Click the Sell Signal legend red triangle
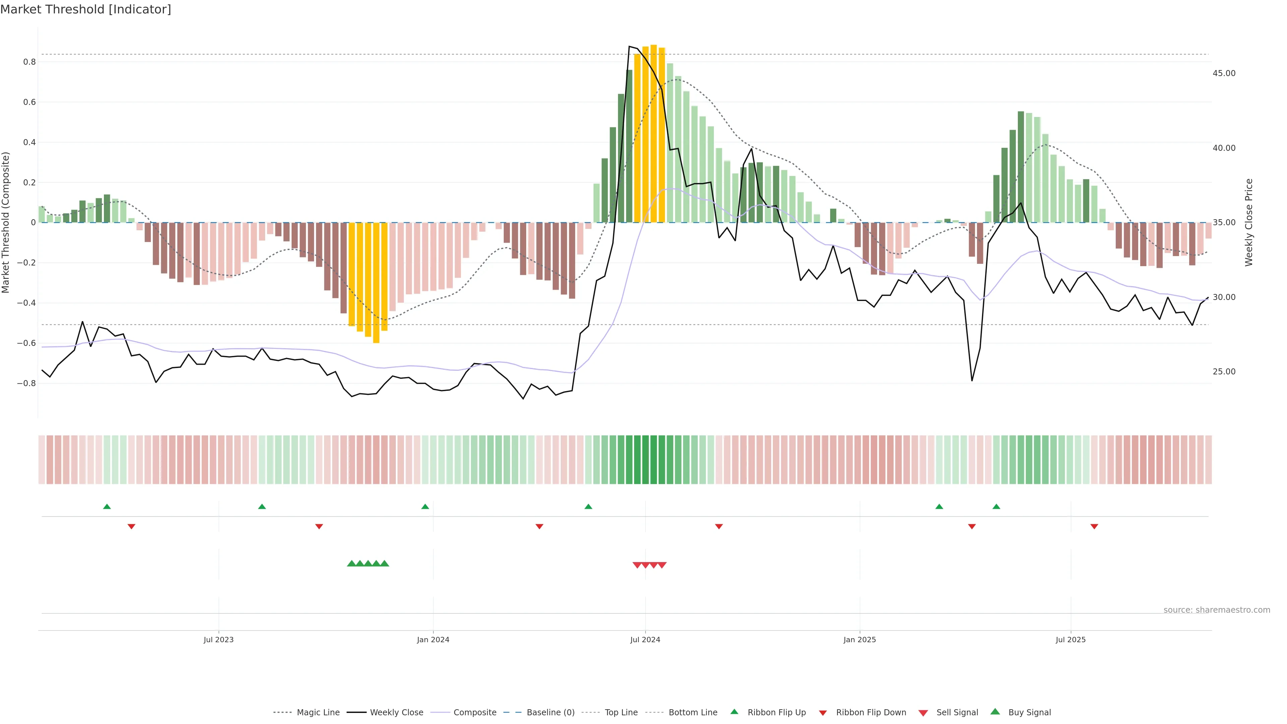Viewport: 1287px width, 724px height. click(923, 713)
